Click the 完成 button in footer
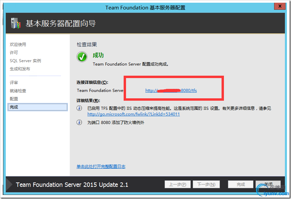The image size is (291, 199). click(241, 184)
